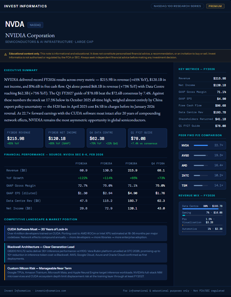Open the FY2026 Revenue $215.9B card
This screenshot has height=297, width=231.
[x=24, y=138]
